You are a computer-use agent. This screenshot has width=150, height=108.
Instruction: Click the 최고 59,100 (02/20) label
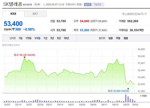(24, 55)
